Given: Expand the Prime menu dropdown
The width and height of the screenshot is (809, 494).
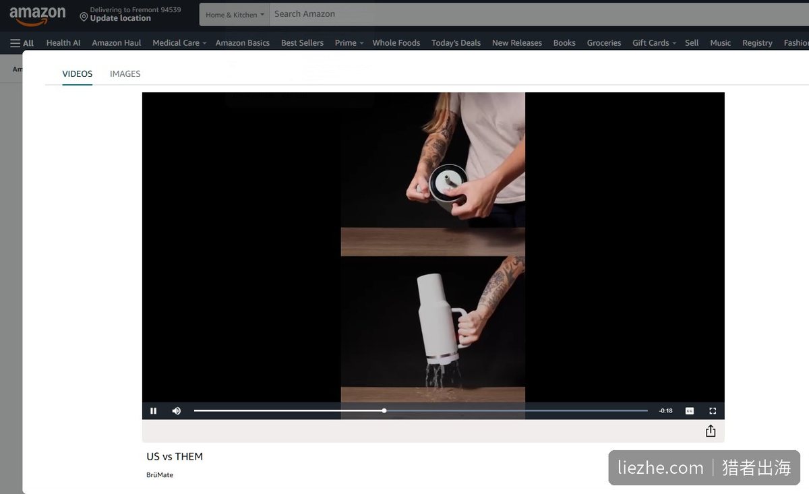Looking at the screenshot, I should point(349,42).
